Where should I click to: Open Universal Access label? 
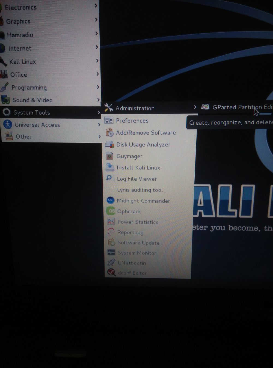coord(37,125)
